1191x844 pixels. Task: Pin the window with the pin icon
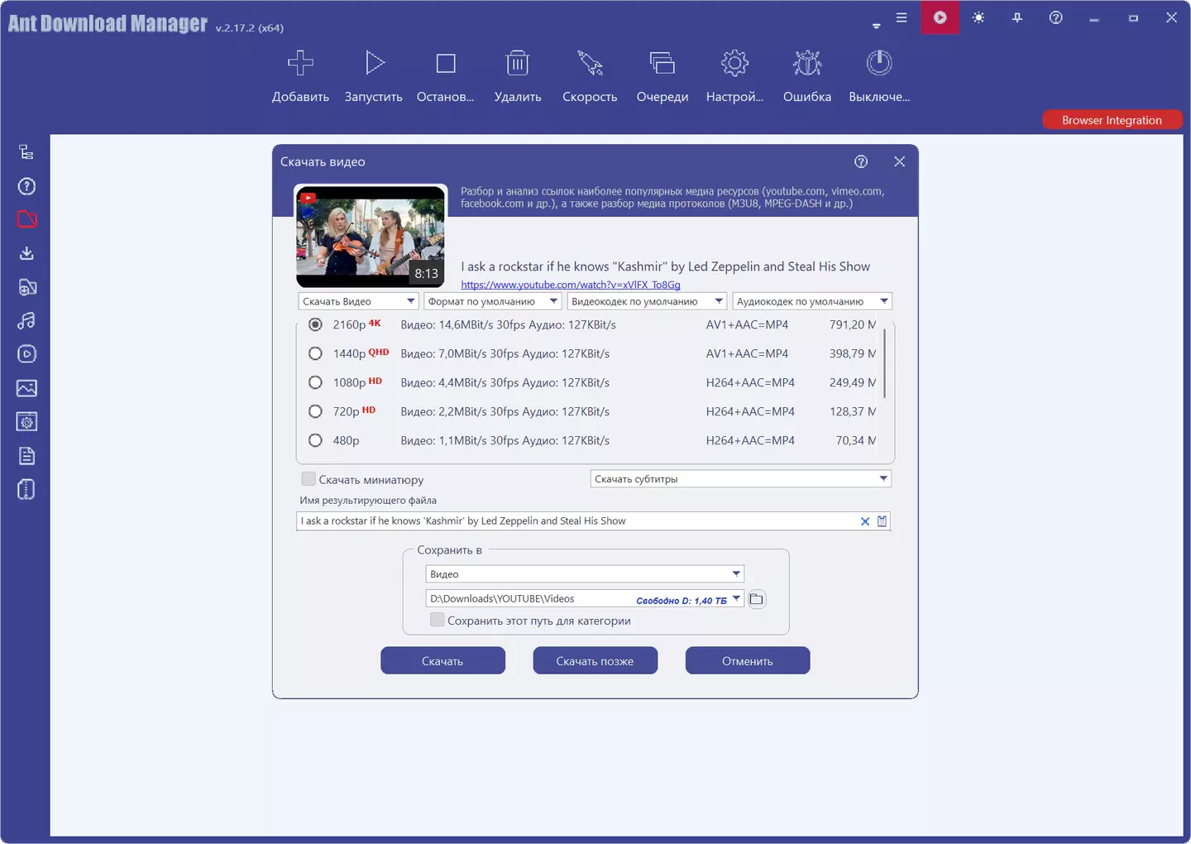[1017, 17]
